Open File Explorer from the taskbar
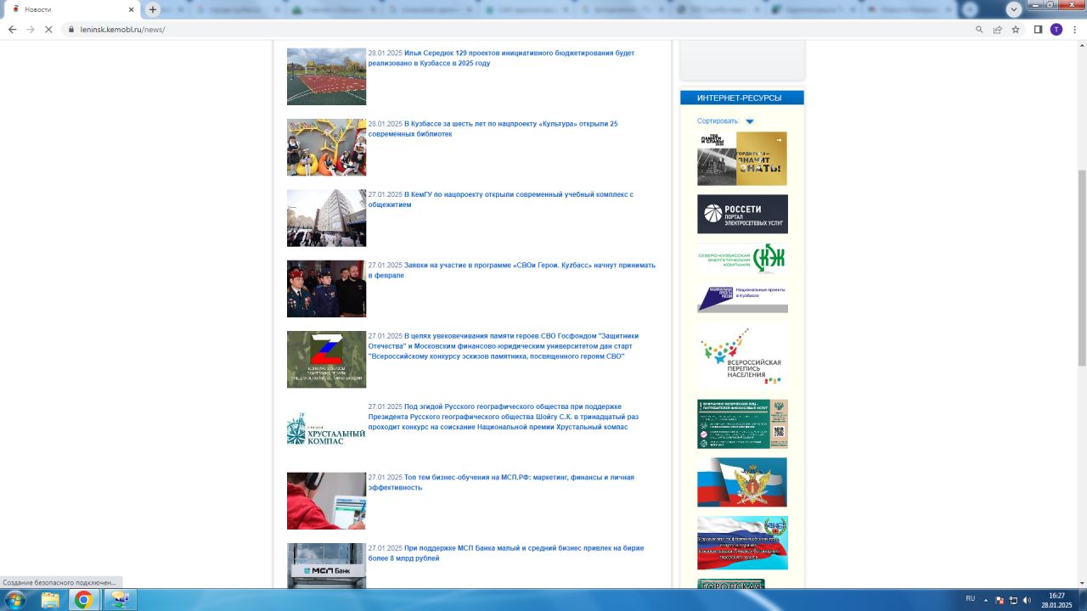This screenshot has height=611, width=1087. [x=50, y=600]
